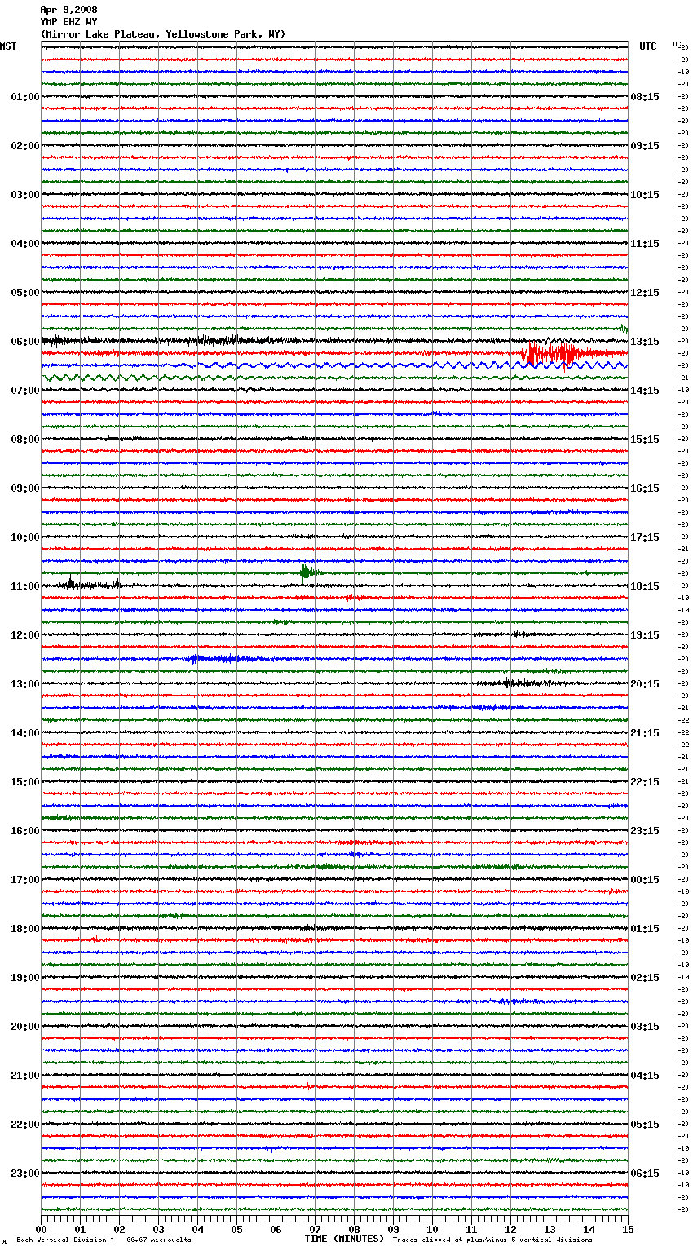693x1251 pixels.
Task: Click the 17:00 MST time label
Action: [25, 880]
